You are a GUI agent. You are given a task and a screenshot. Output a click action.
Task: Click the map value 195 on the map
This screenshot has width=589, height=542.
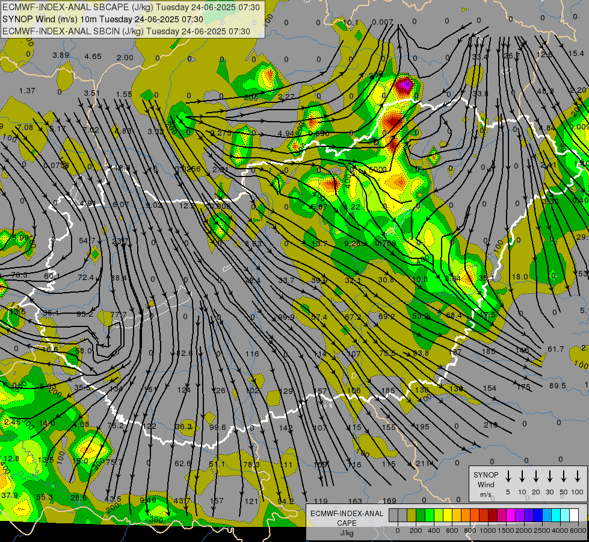pyautogui.click(x=422, y=426)
